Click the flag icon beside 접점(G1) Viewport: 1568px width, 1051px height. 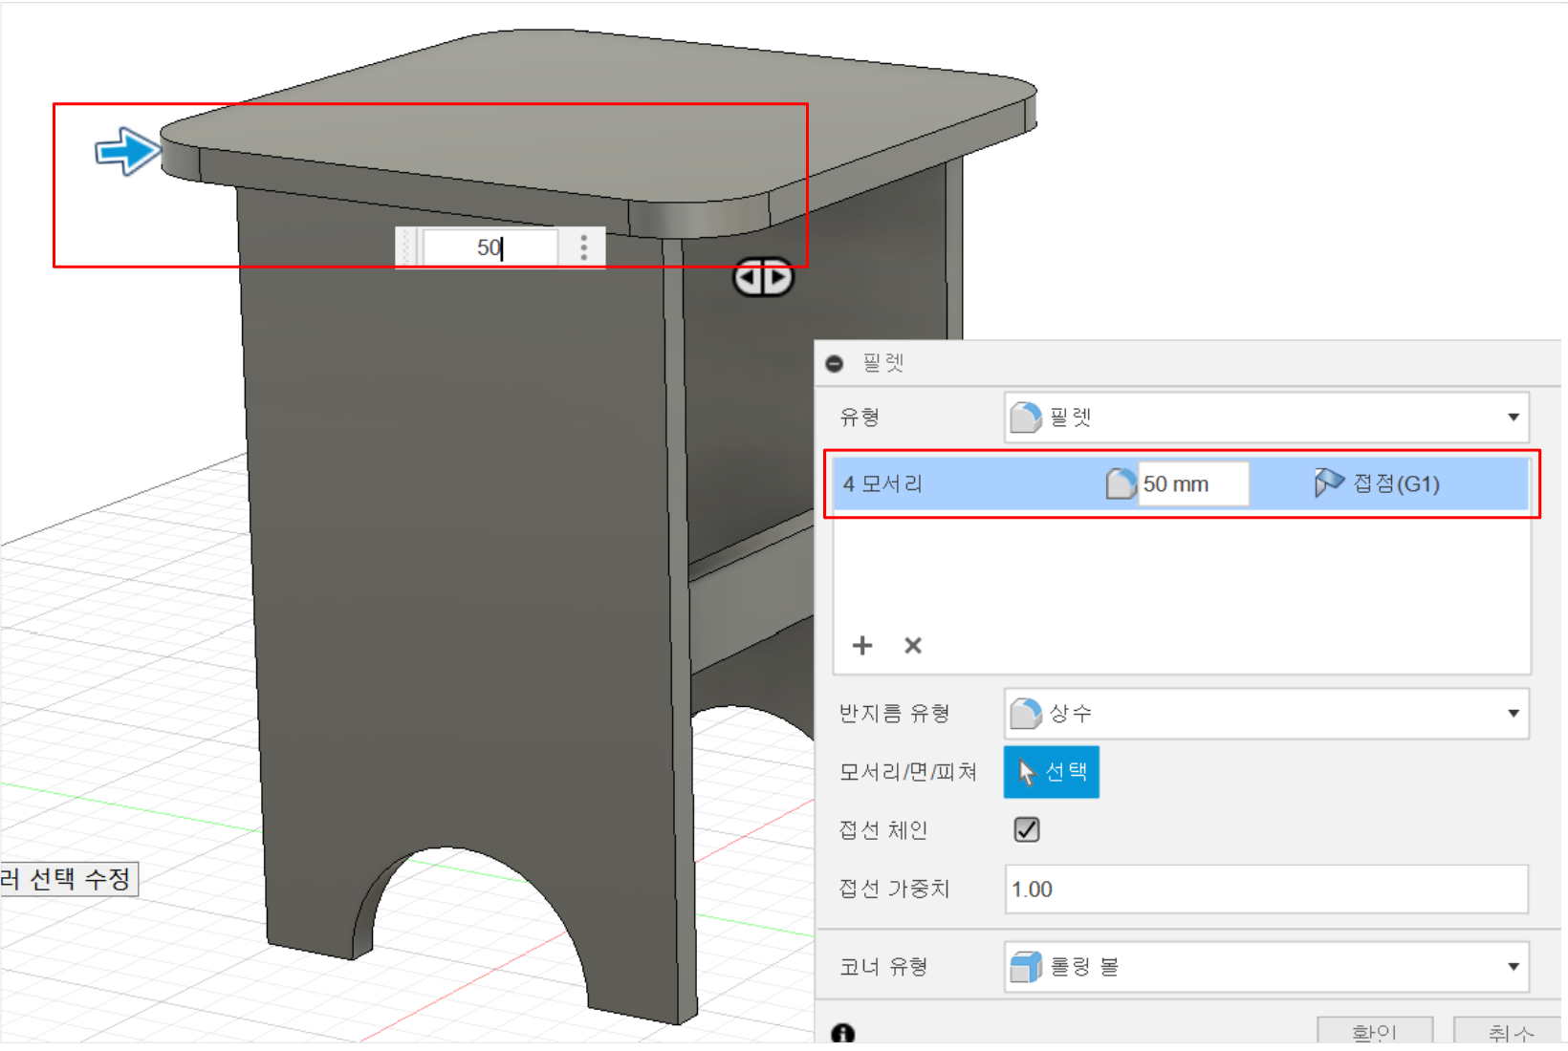pyautogui.click(x=1329, y=483)
